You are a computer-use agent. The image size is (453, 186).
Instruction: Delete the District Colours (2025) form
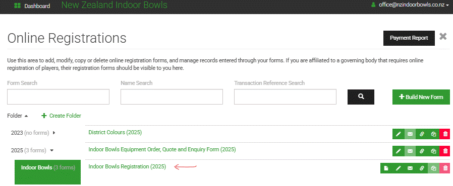tap(445, 134)
